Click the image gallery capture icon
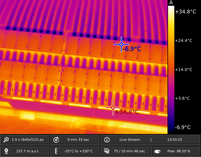The image size is (201, 157). point(107,151)
